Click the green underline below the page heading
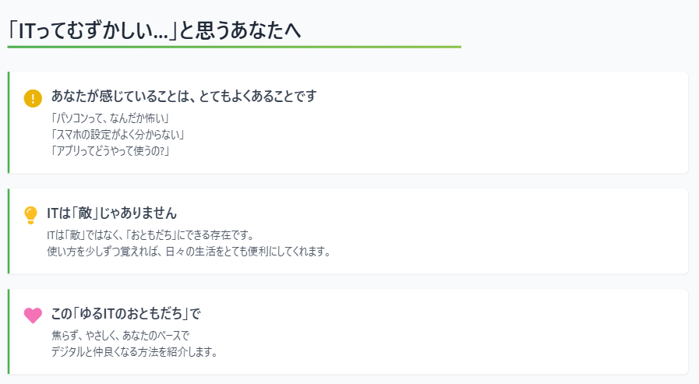The image size is (699, 384). click(x=234, y=47)
